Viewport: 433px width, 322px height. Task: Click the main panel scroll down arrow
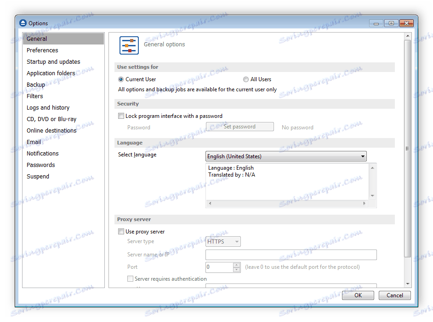click(x=408, y=284)
